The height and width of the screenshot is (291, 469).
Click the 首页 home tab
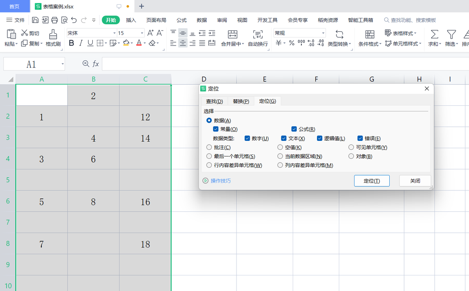pyautogui.click(x=14, y=6)
